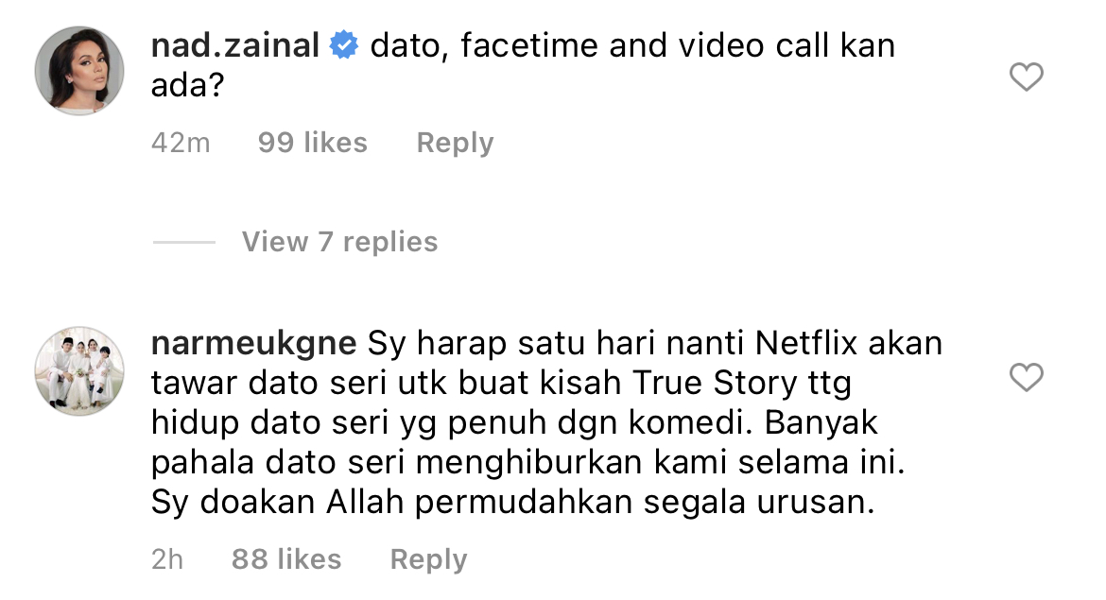This screenshot has width=1106, height=600.
Task: View the 99 likes list
Action: tap(313, 143)
